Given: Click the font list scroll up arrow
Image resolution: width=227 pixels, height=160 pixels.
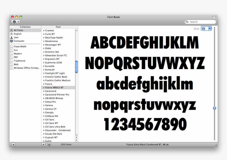Looking at the screenshot, I should [76, 137].
